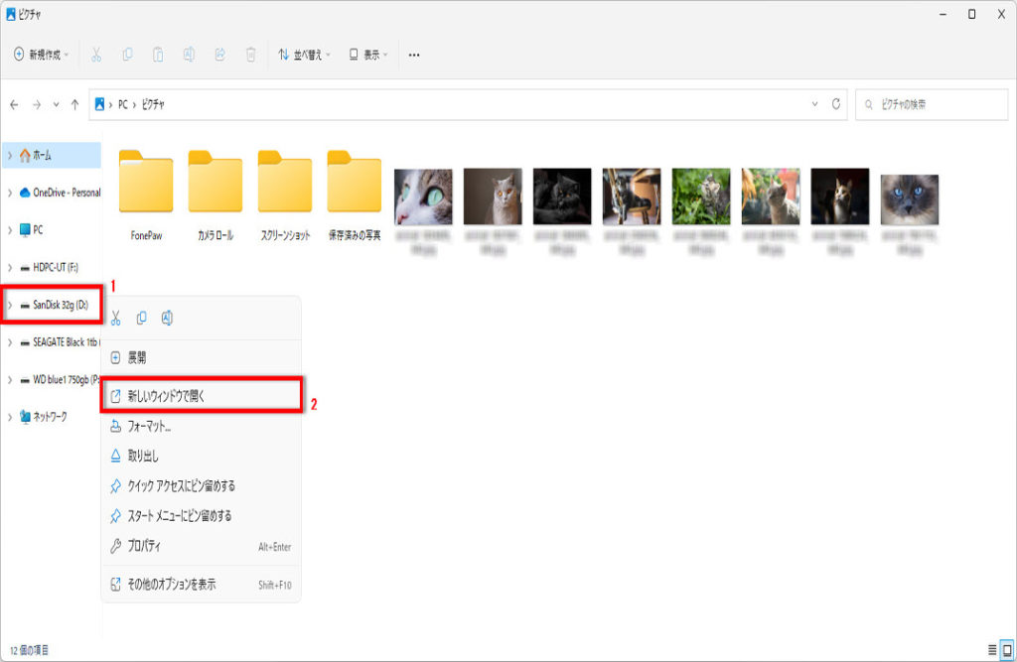This screenshot has width=1017, height=662.
Task: Switch to large thumbnails view in status bar
Action: 1006,649
